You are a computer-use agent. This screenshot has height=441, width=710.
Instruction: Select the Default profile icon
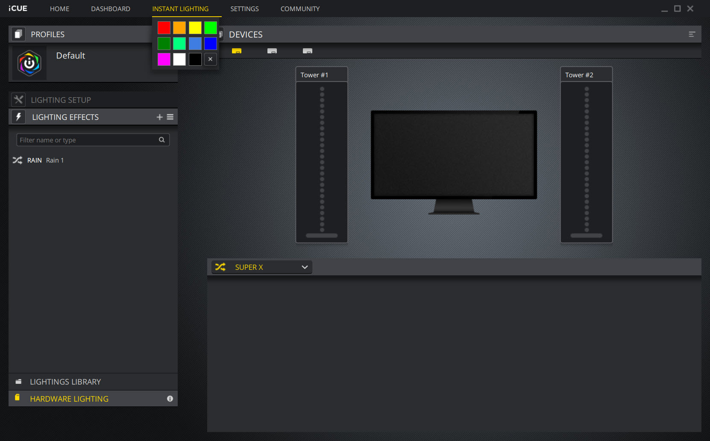click(x=29, y=63)
